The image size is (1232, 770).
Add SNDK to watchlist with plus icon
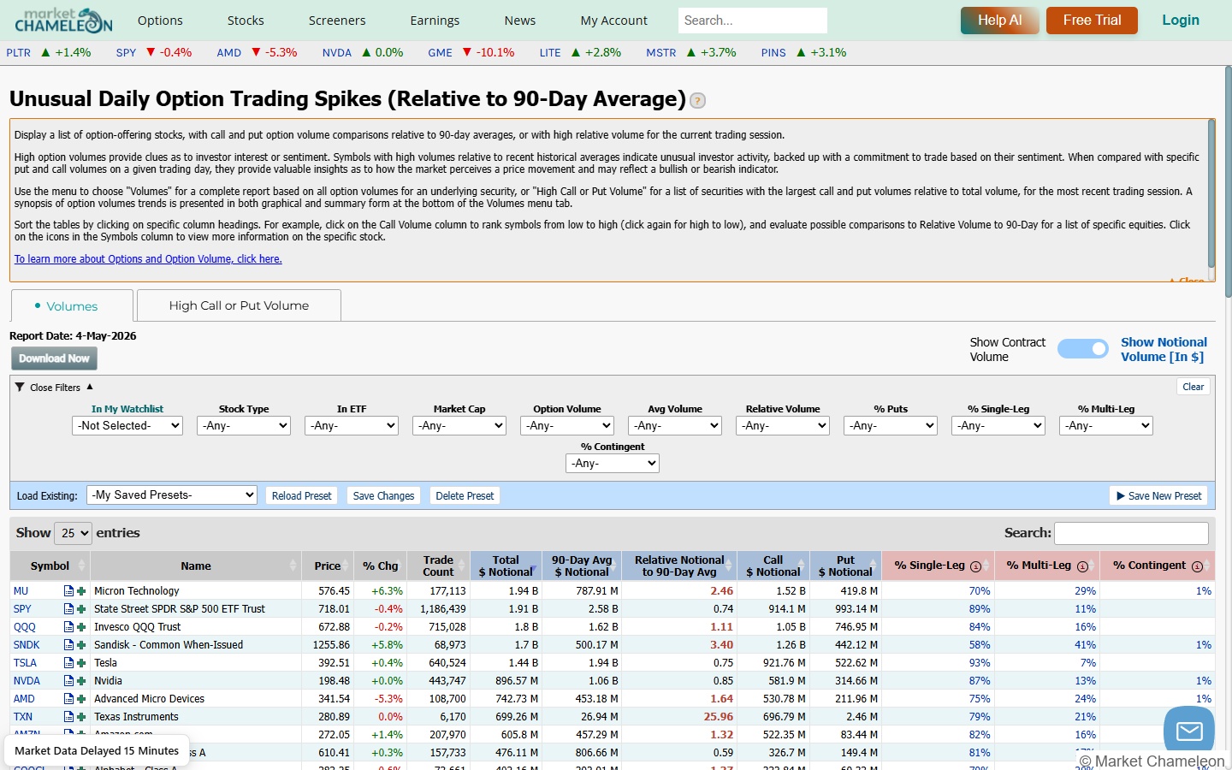click(x=81, y=645)
